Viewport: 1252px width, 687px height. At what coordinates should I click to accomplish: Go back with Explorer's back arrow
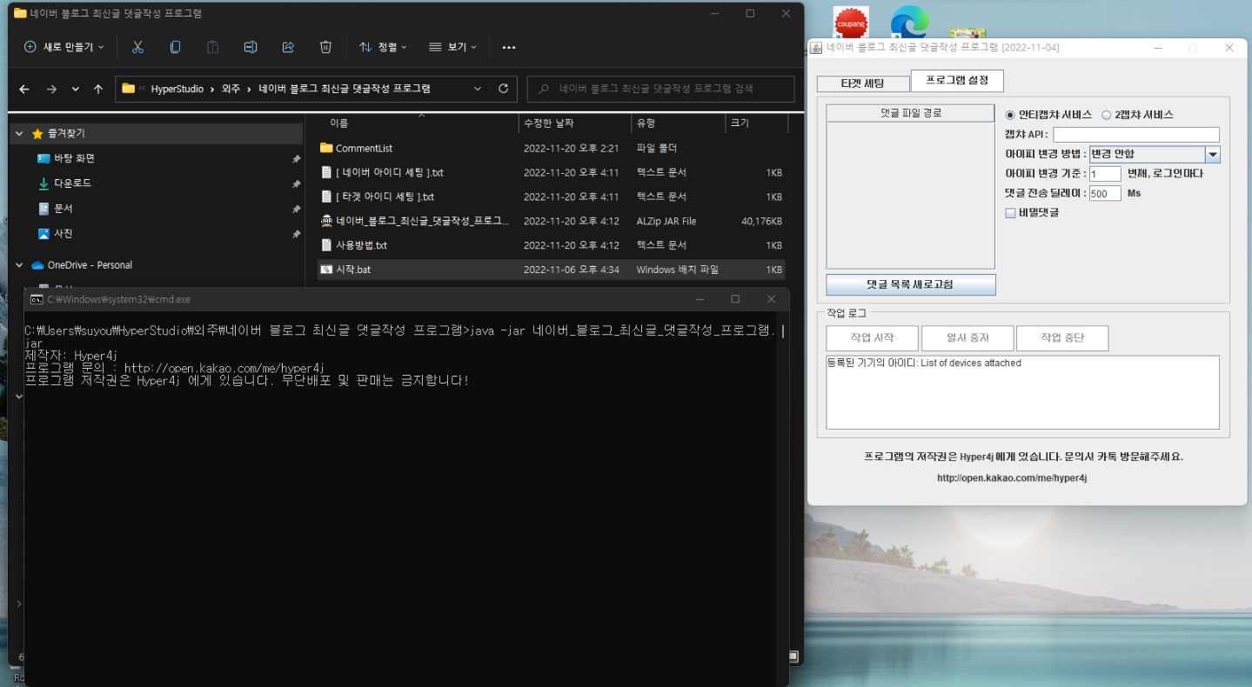[x=24, y=89]
